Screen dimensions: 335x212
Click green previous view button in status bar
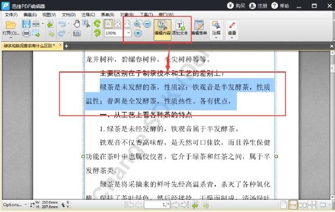(195, 205)
